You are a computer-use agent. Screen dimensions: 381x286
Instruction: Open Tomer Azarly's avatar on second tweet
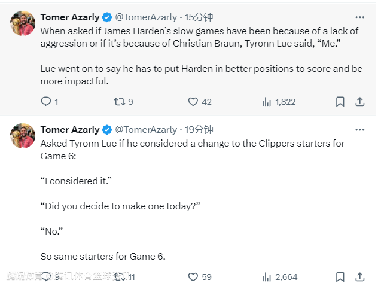23,135
